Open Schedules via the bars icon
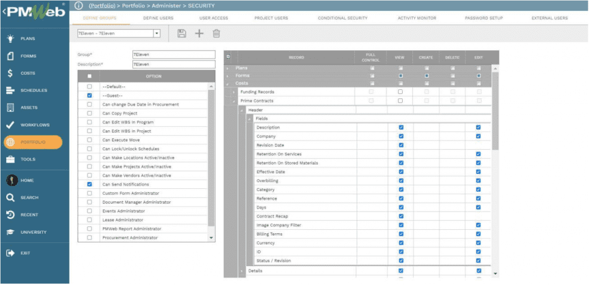 click(10, 90)
